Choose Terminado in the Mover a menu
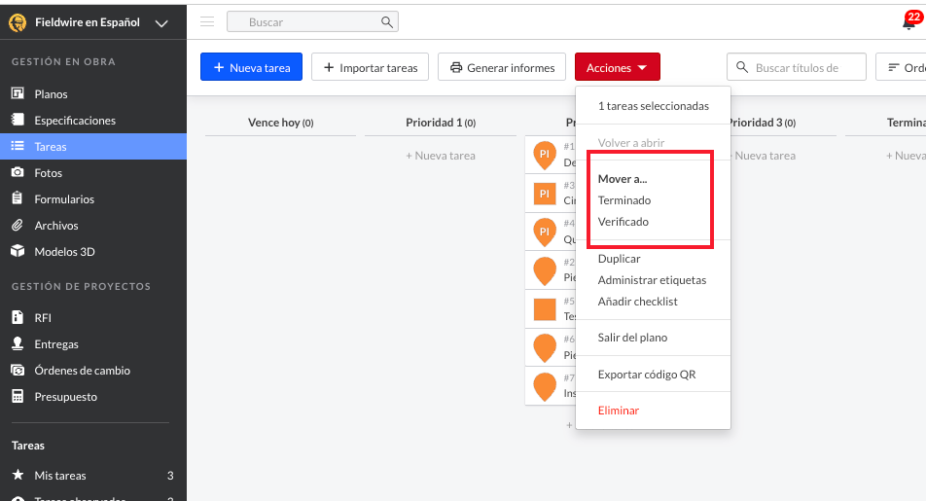This screenshot has width=926, height=501. (624, 200)
